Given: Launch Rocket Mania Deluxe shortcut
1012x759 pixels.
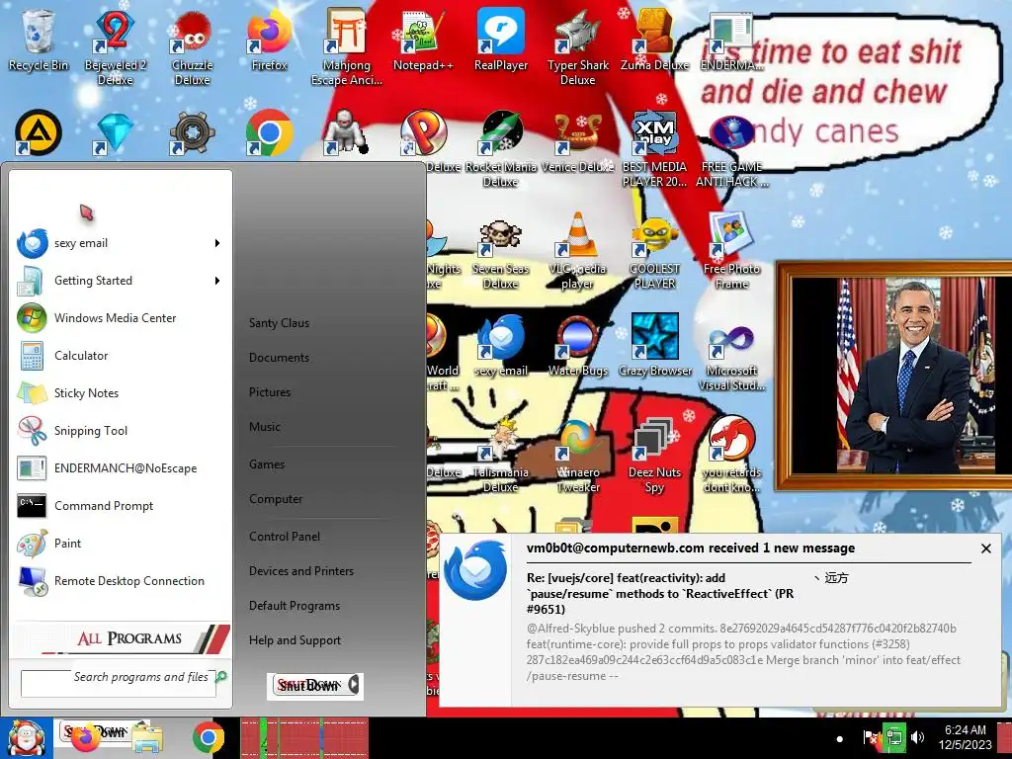Looking at the screenshot, I should coord(501,148).
